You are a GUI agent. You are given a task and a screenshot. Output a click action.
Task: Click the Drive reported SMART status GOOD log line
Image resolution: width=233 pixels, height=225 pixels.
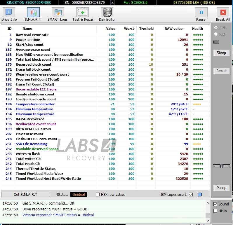pyautogui.click(x=55, y=209)
